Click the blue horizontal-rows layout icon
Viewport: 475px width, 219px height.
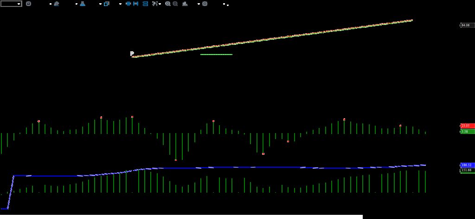(145, 4)
